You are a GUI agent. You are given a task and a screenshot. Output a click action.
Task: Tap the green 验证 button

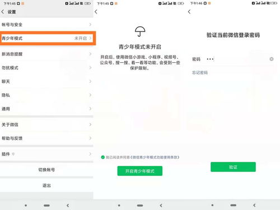(233, 167)
